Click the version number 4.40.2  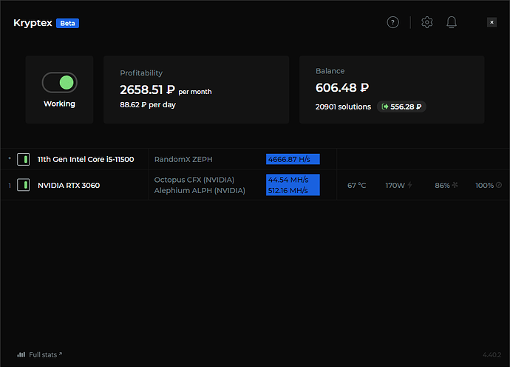pyautogui.click(x=492, y=354)
